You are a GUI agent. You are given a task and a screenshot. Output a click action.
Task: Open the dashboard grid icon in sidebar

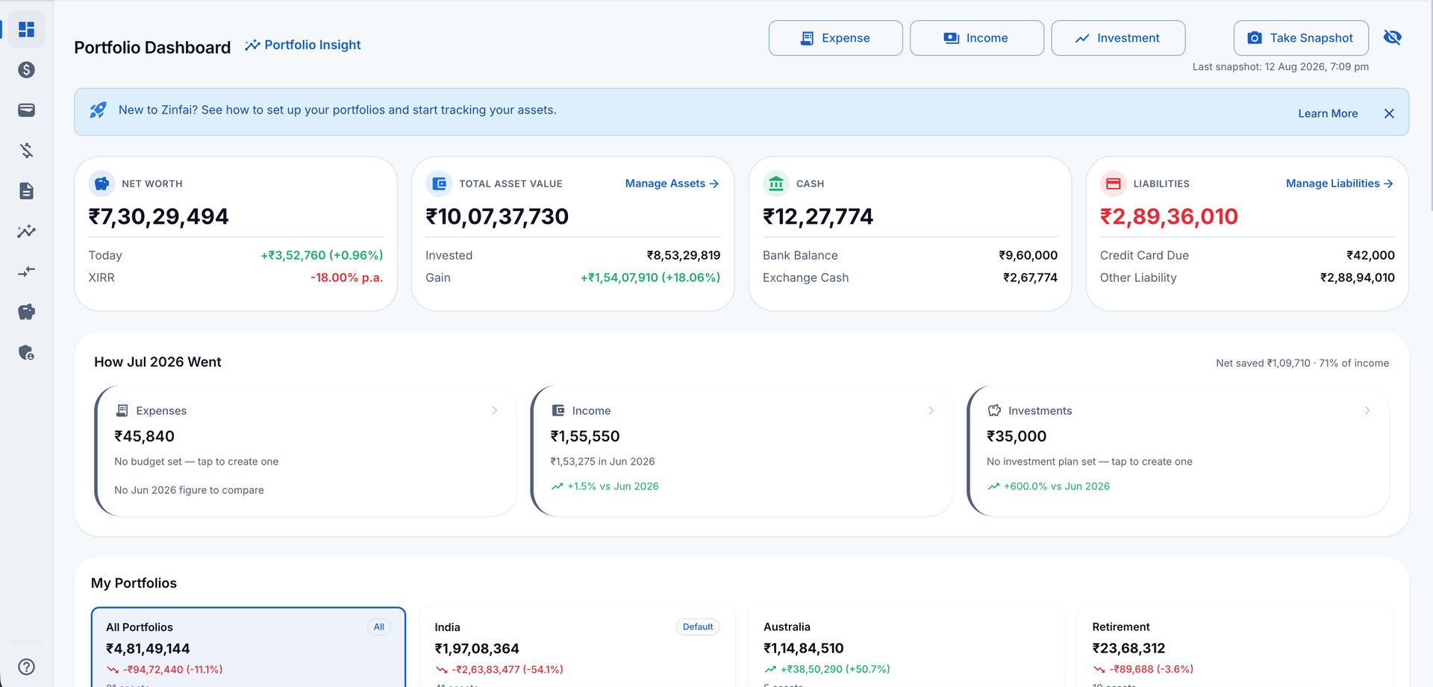pyautogui.click(x=27, y=30)
